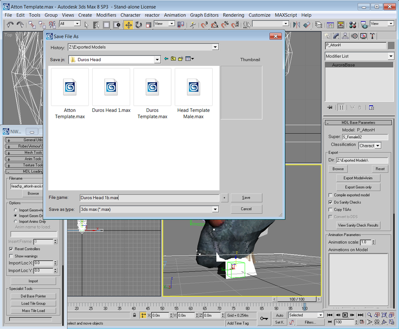Open the Graph Editors menu
Image resolution: width=399 pixels, height=329 pixels.
(x=204, y=15)
